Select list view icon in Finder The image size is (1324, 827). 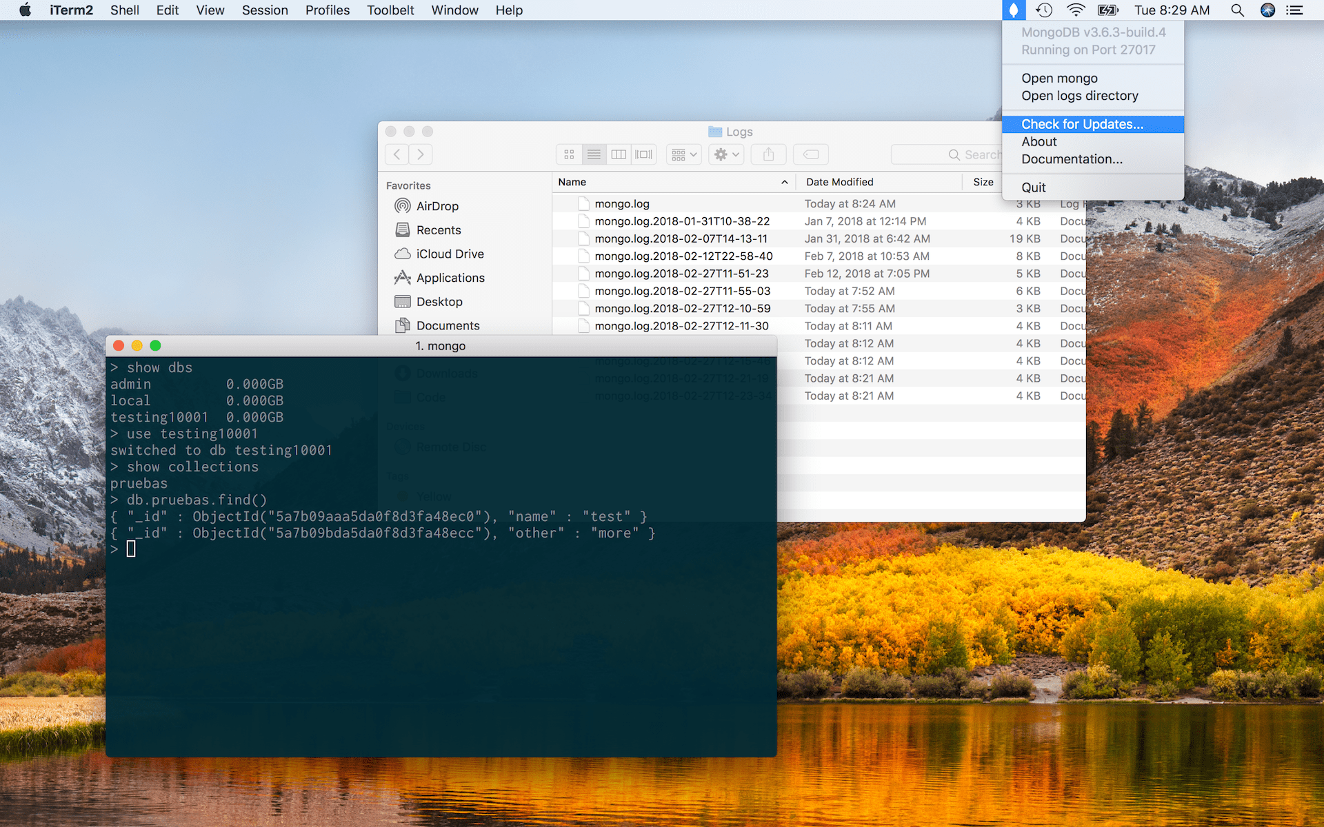coord(593,154)
